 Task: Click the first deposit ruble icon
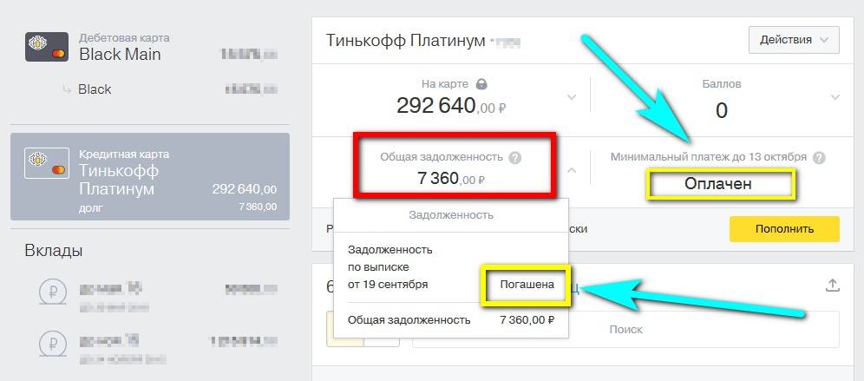[x=52, y=292]
